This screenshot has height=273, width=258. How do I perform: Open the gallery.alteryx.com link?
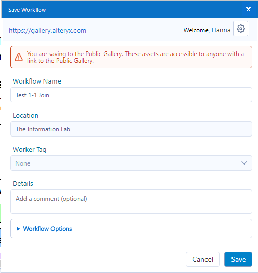point(47,31)
